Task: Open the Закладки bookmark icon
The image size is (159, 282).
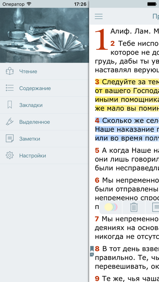Action: pyautogui.click(x=10, y=105)
